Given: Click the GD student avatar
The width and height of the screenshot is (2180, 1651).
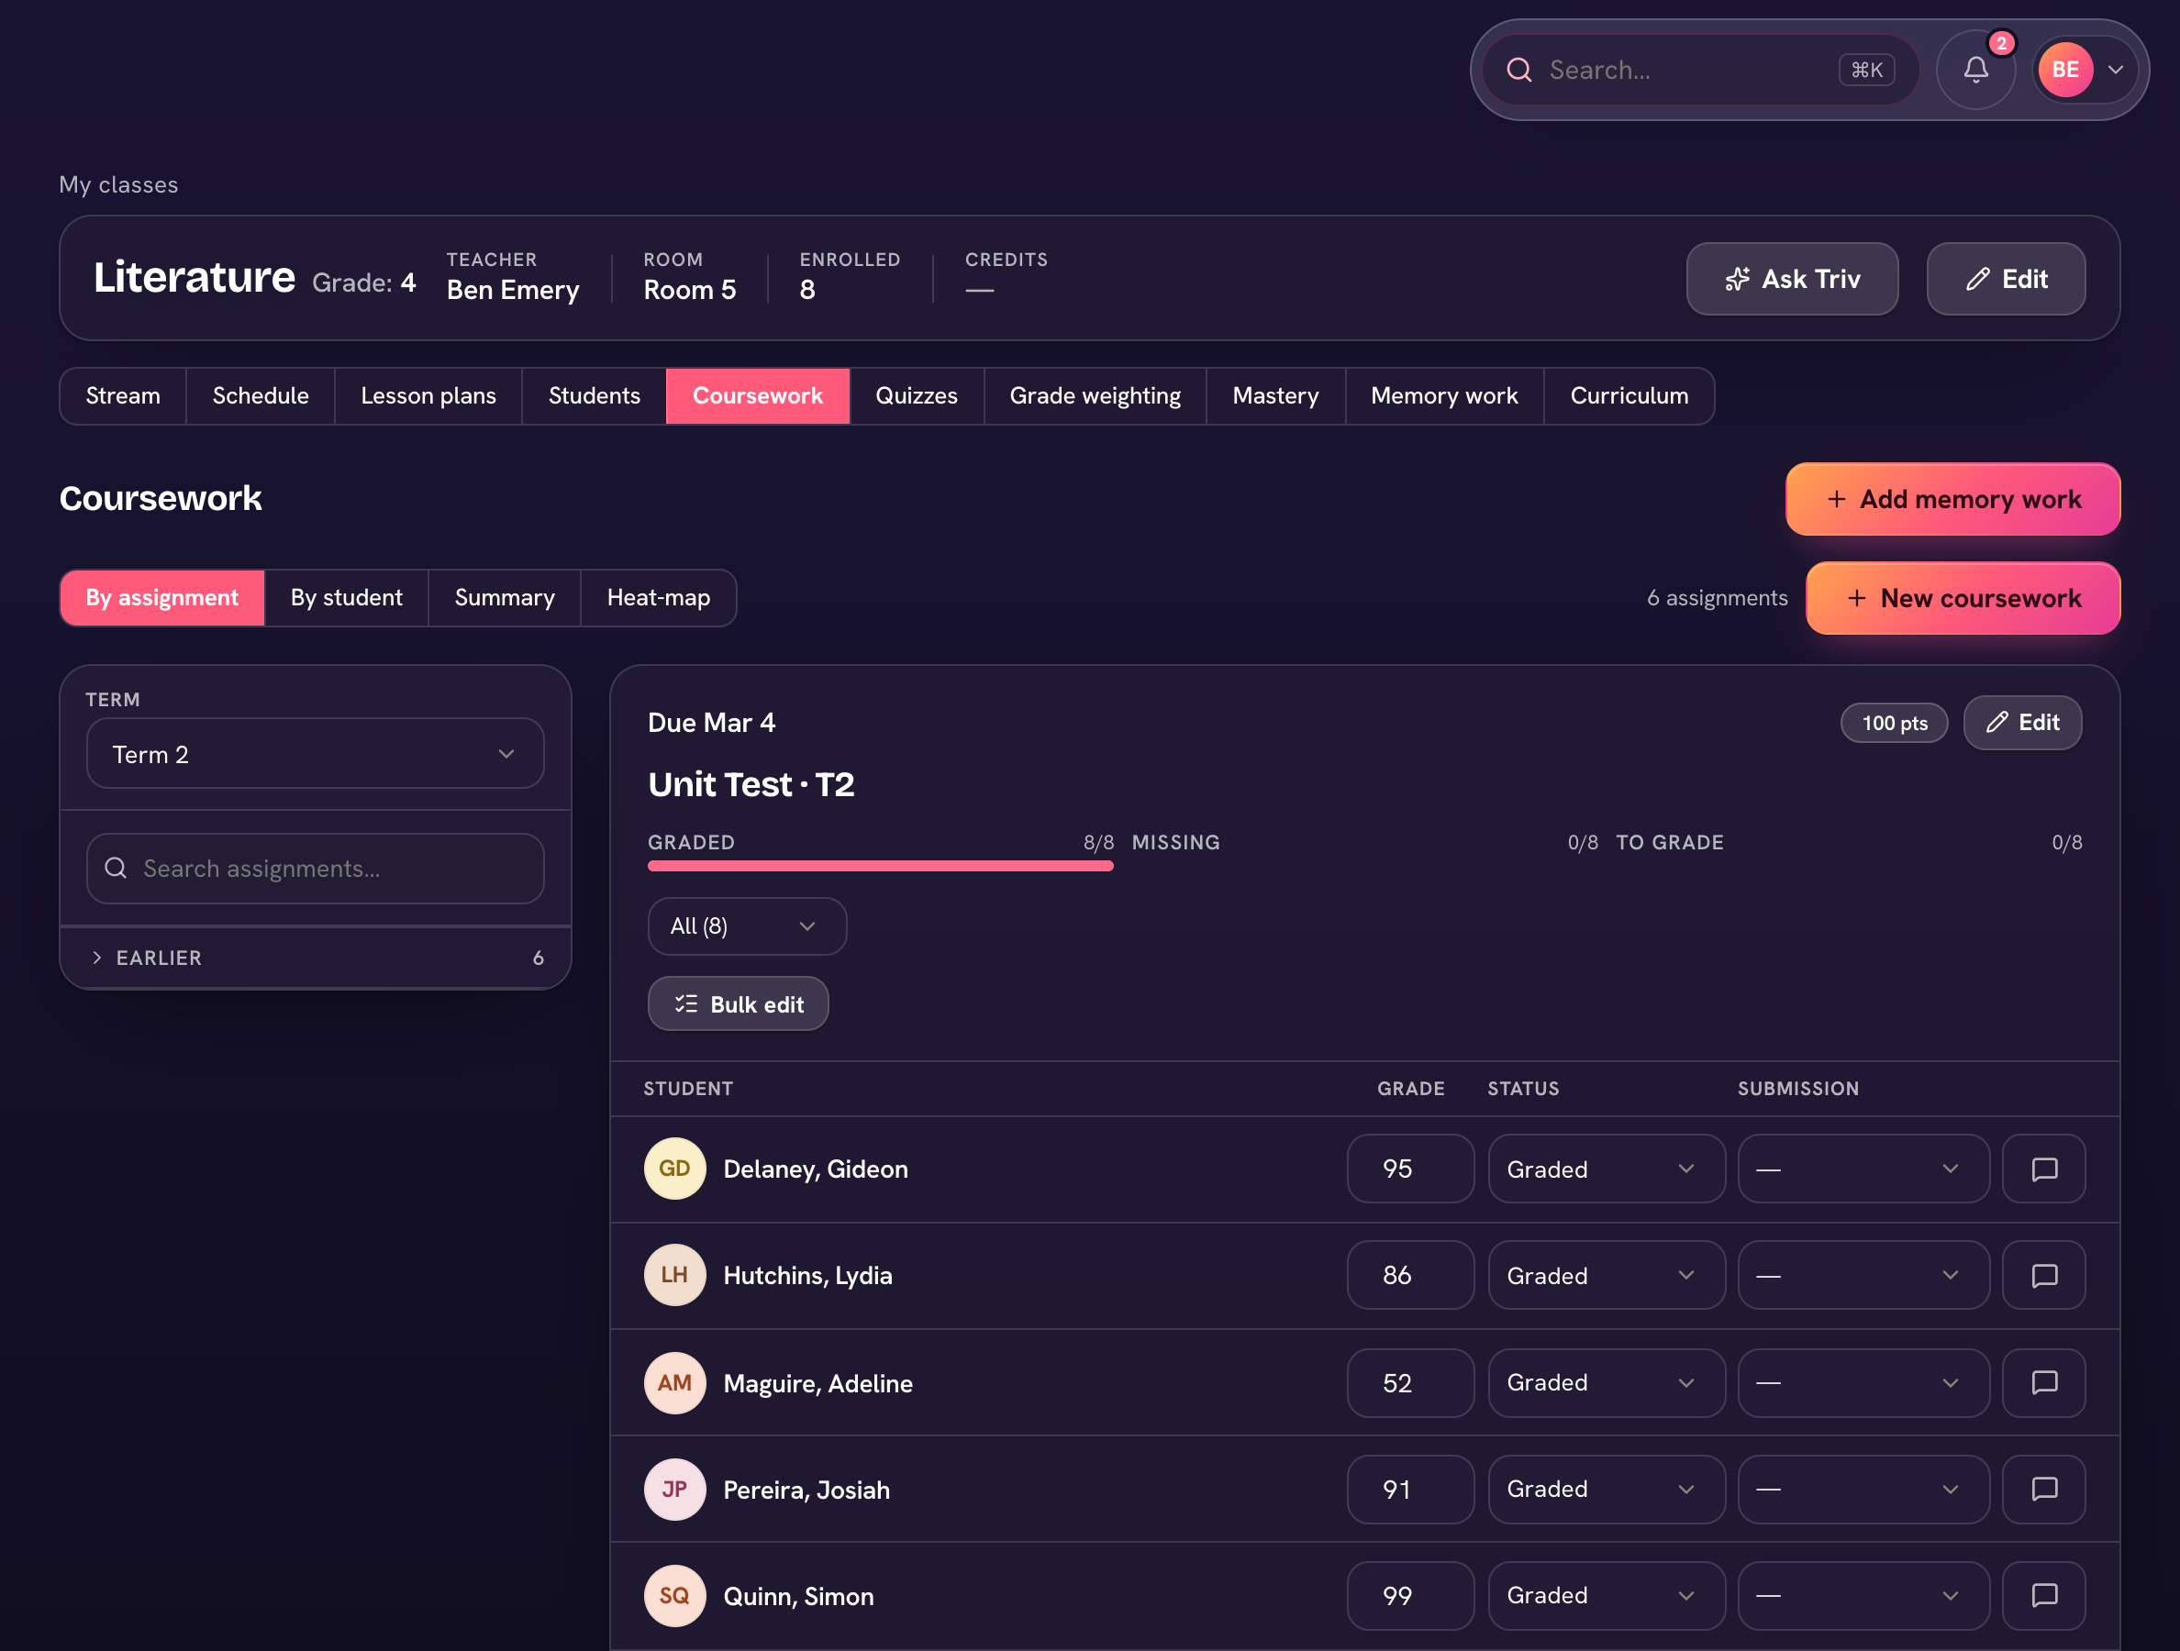Looking at the screenshot, I should pyautogui.click(x=675, y=1169).
